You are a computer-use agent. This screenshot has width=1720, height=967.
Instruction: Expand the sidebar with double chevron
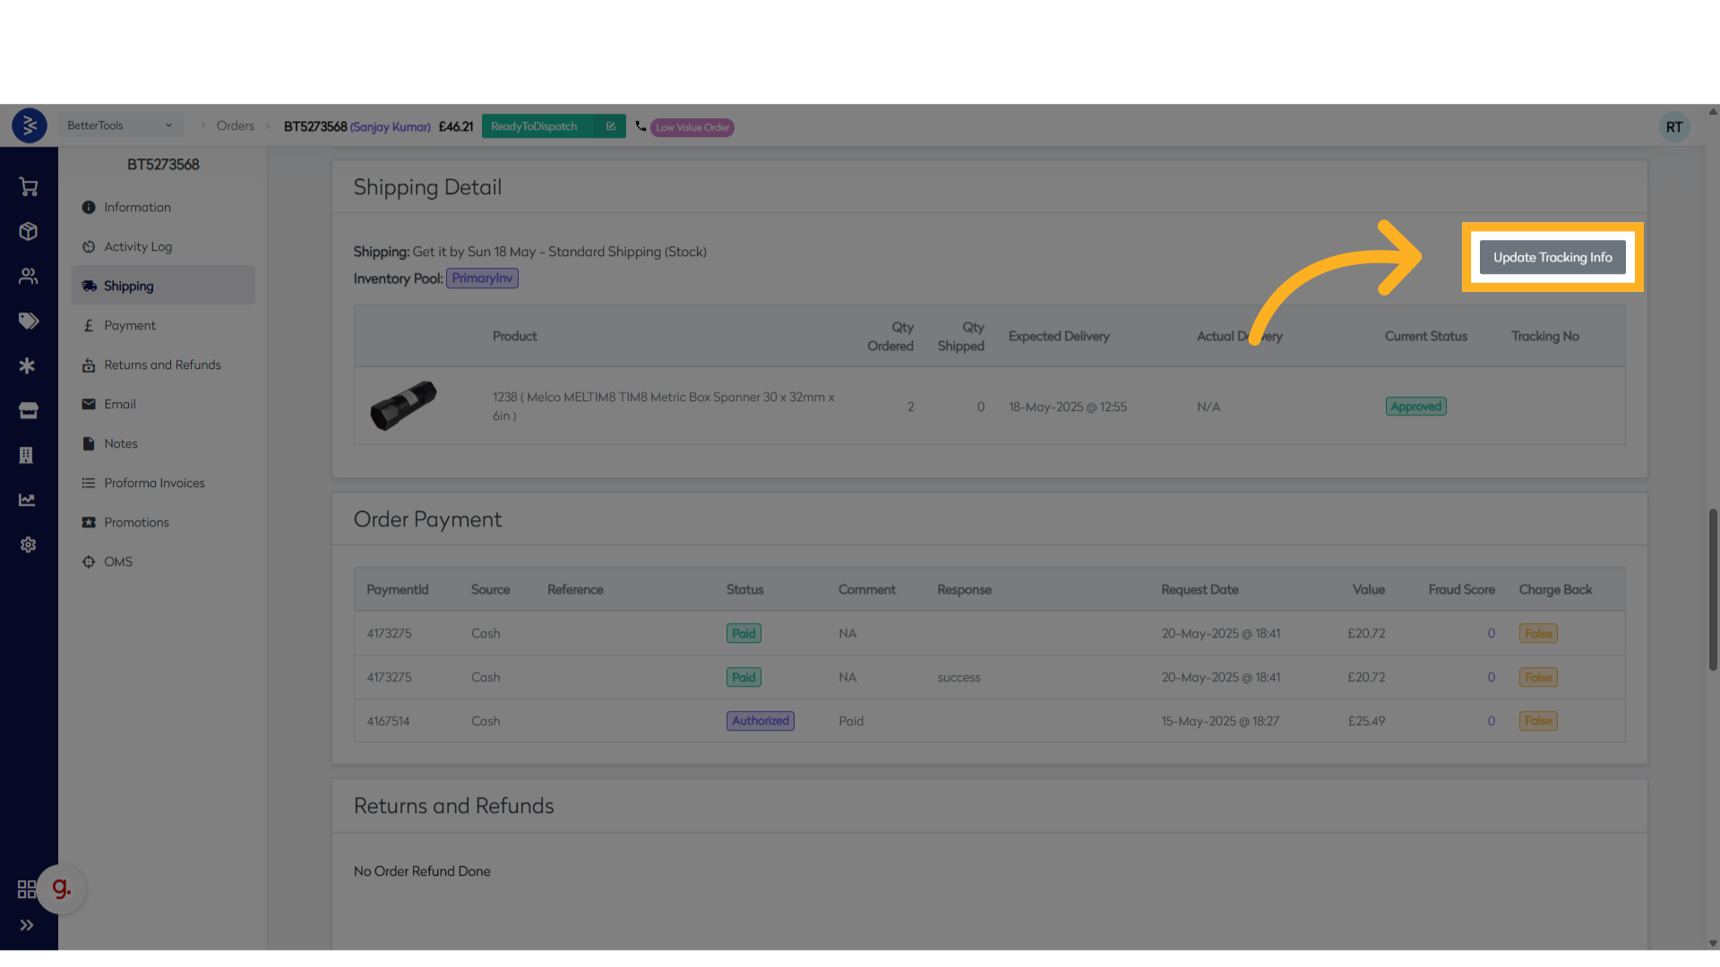[x=27, y=925]
